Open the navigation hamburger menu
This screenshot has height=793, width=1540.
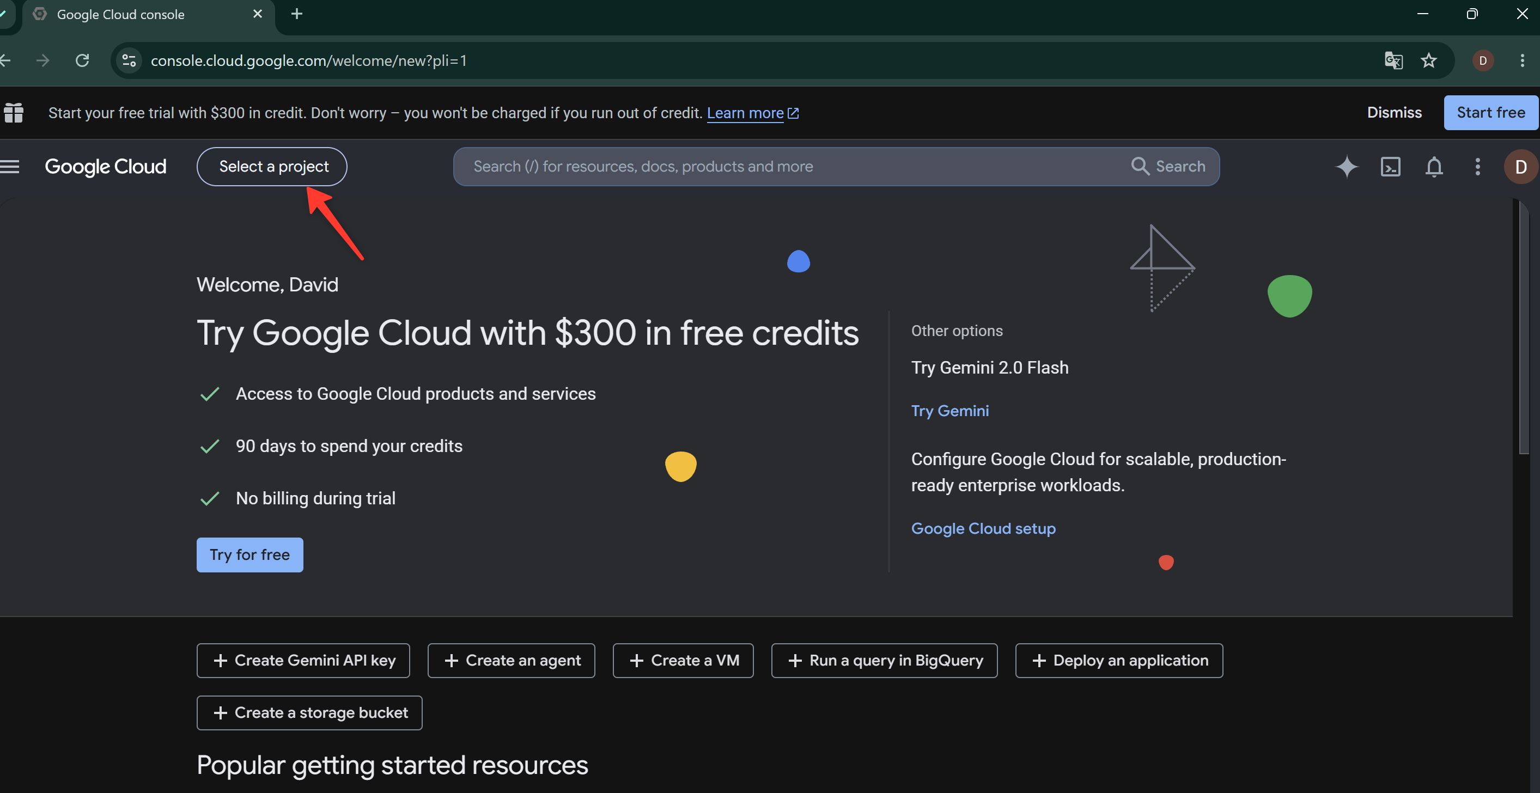click(x=10, y=167)
